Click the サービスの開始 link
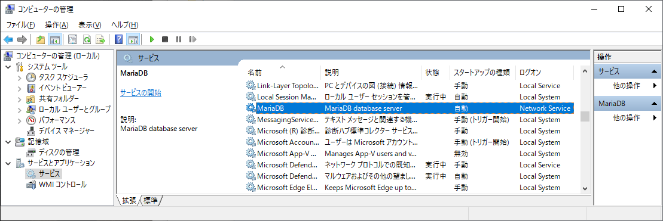This screenshot has width=663, height=221. [140, 93]
